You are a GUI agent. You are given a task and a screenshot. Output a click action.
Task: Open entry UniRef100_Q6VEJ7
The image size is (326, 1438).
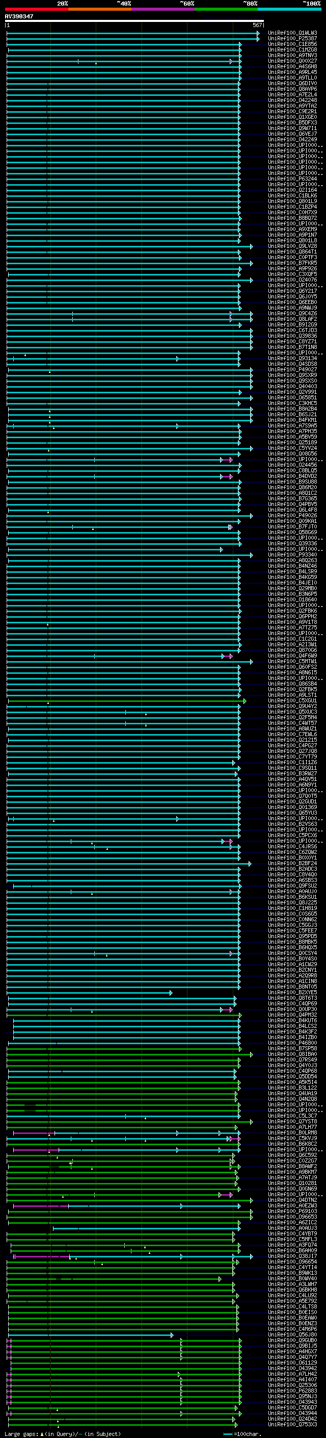click(292, 134)
